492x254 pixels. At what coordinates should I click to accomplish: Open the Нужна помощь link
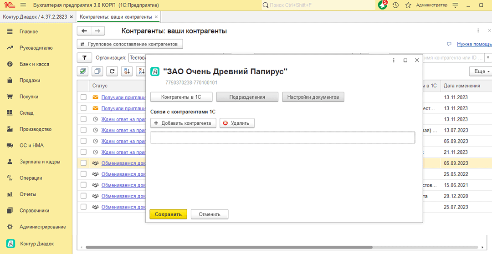pyautogui.click(x=474, y=44)
